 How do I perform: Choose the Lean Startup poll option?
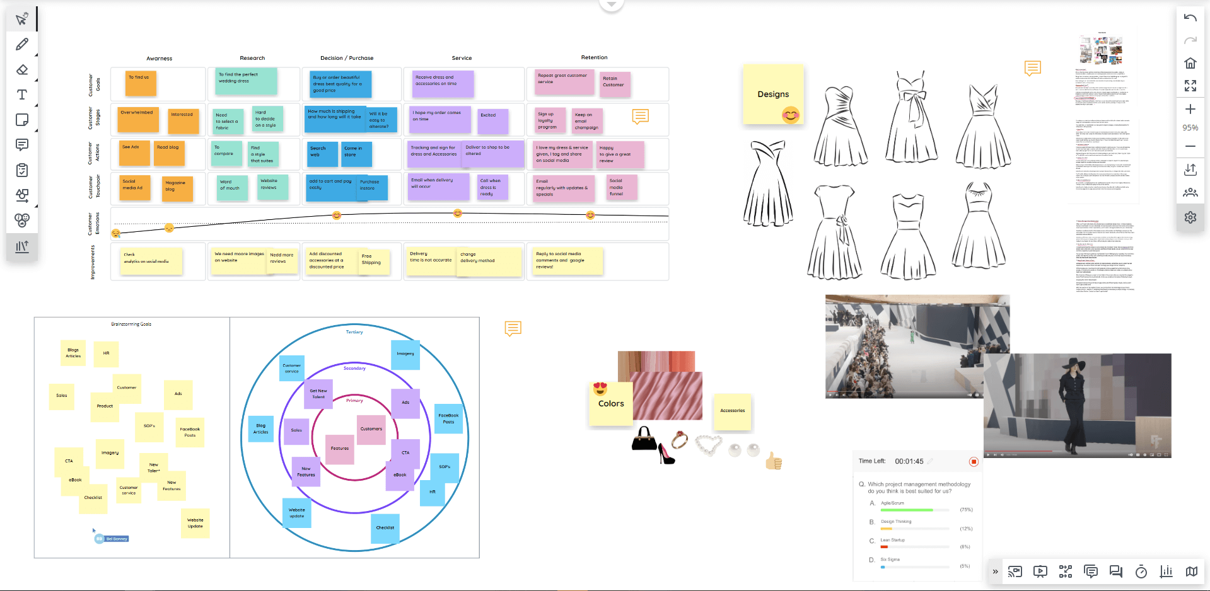(893, 540)
